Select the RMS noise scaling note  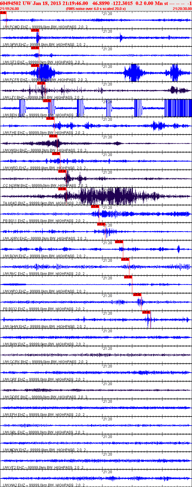(x=96, y=9)
